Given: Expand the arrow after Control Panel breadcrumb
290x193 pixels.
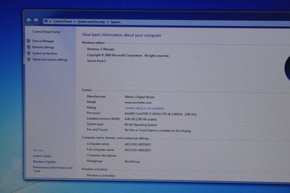Looking at the screenshot, I should (75, 22).
